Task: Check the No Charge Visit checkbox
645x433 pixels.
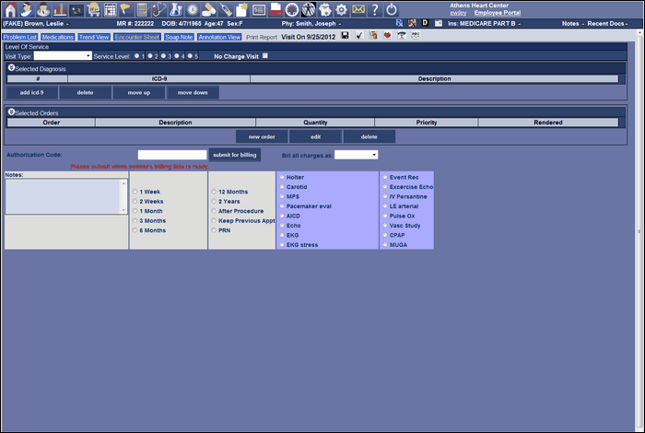Action: tap(265, 56)
